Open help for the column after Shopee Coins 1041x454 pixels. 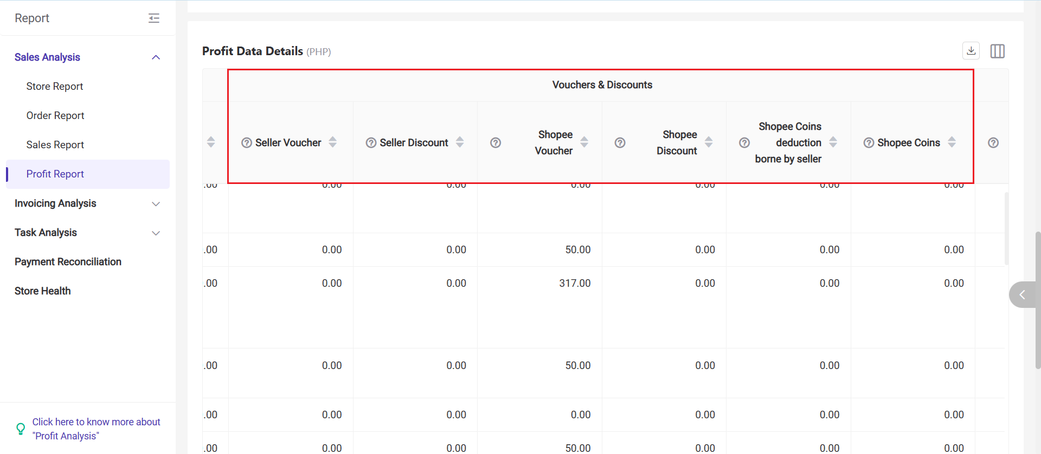pyautogui.click(x=993, y=143)
